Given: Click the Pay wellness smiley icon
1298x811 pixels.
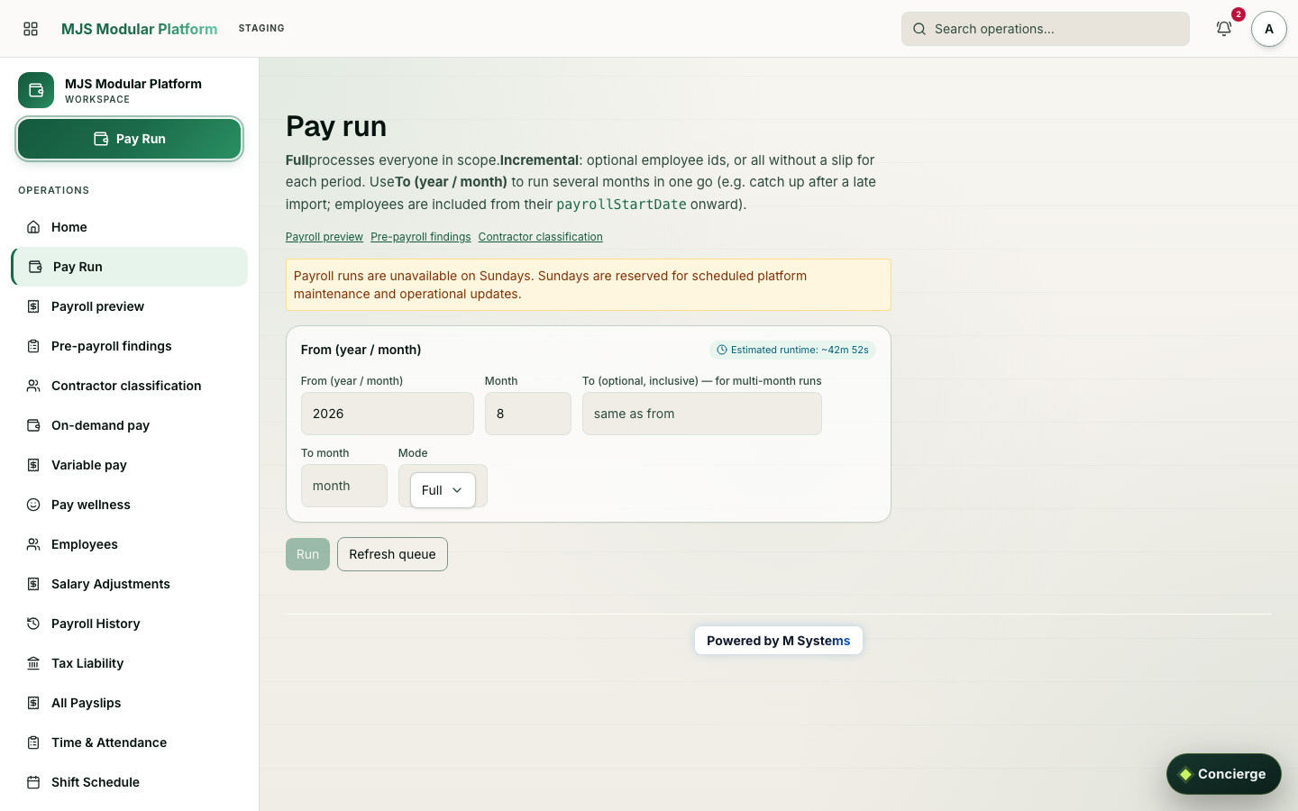Looking at the screenshot, I should 33,505.
